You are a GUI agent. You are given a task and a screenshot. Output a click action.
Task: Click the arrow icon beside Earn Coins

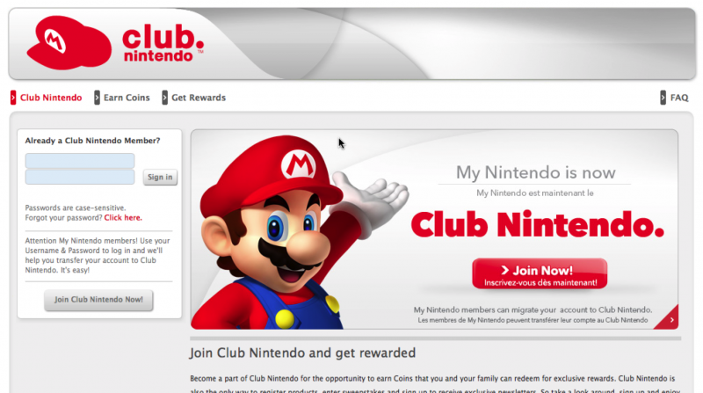[97, 98]
